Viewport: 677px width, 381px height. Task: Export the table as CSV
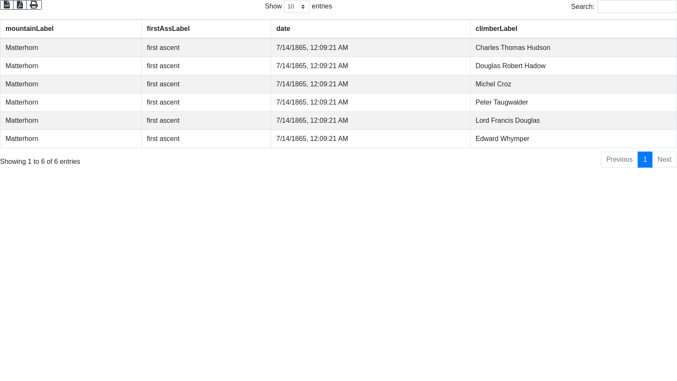coord(7,5)
